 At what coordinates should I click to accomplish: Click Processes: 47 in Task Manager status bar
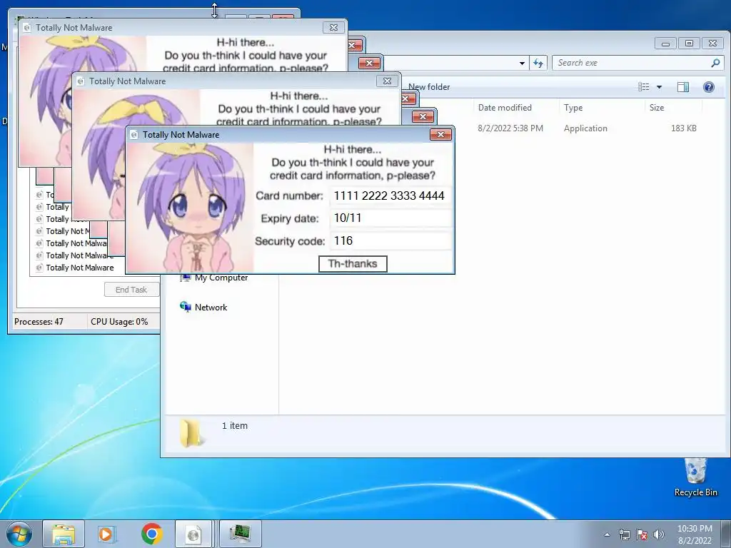tap(39, 322)
